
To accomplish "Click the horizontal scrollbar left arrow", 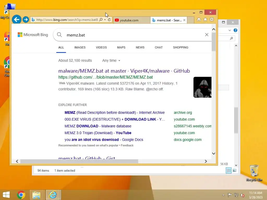I will [17, 161].
